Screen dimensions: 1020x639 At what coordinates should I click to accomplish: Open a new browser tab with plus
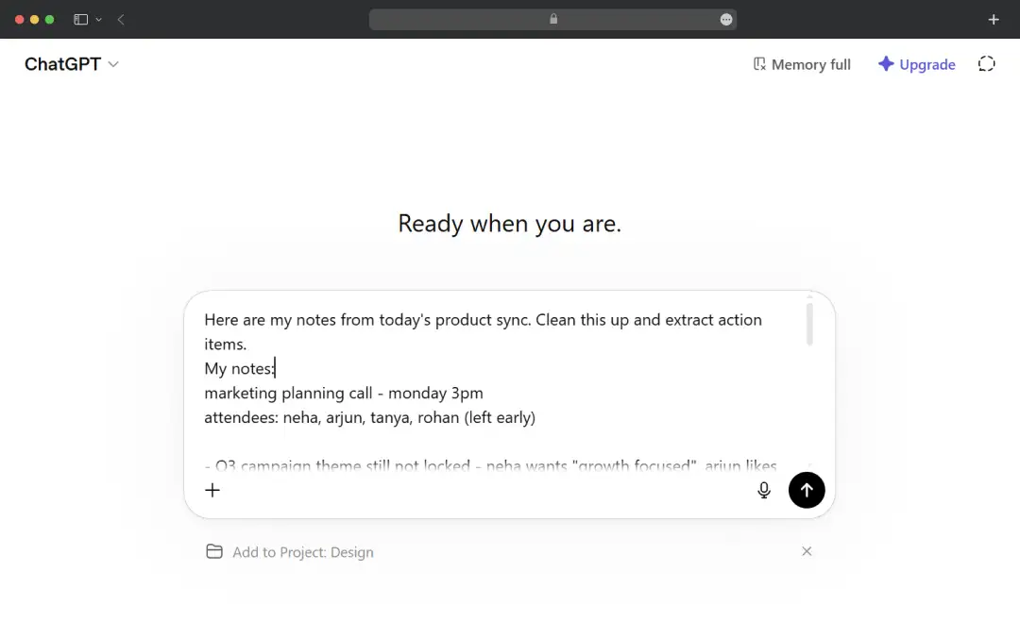click(x=994, y=20)
